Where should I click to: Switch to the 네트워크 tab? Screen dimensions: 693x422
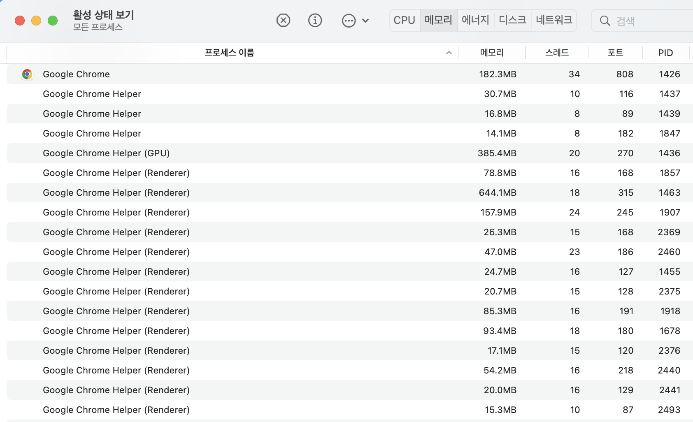[x=554, y=20]
